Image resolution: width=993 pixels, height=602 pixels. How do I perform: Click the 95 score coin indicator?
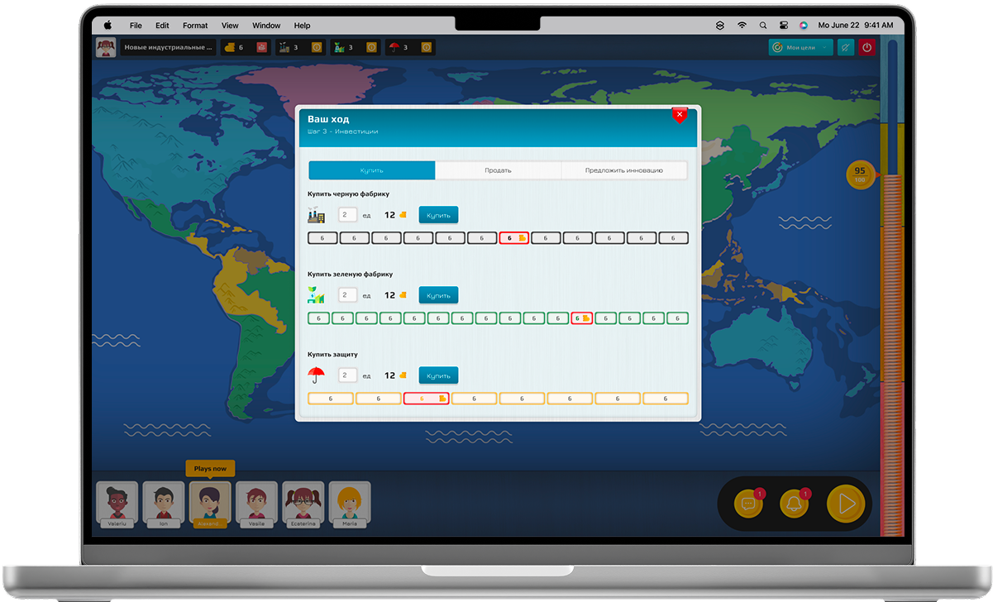860,174
